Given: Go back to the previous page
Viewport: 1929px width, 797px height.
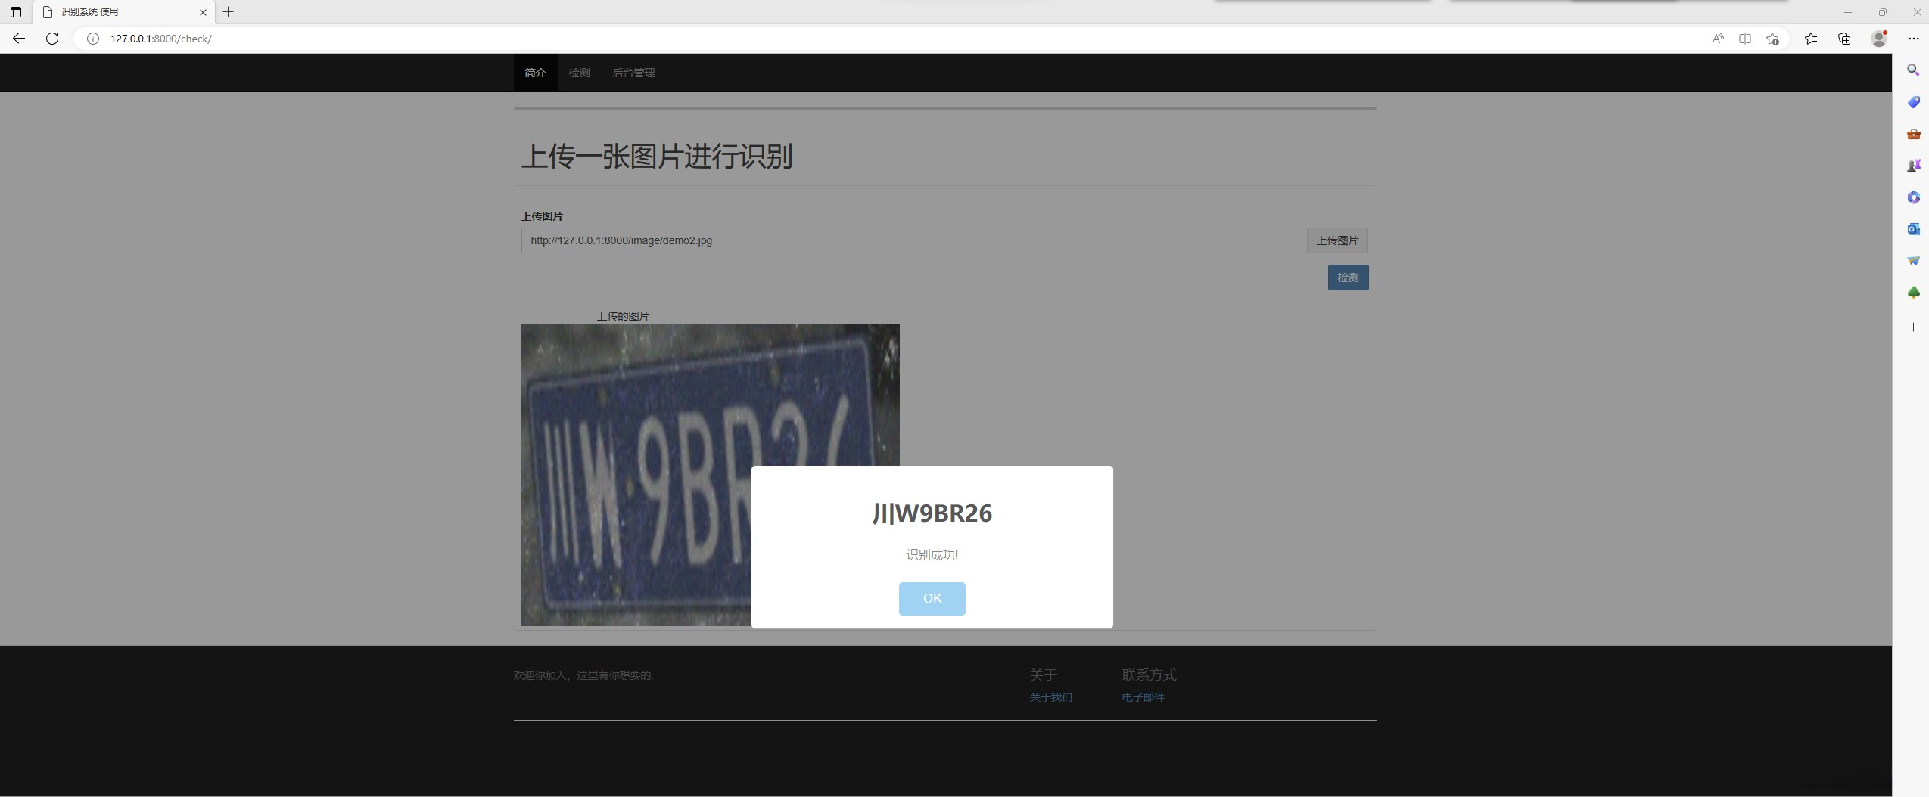Looking at the screenshot, I should point(19,39).
